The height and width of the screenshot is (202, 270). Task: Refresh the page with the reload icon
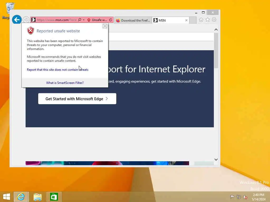click(x=110, y=20)
